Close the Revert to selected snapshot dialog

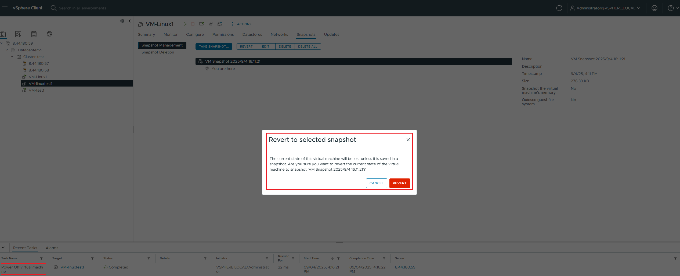408,140
